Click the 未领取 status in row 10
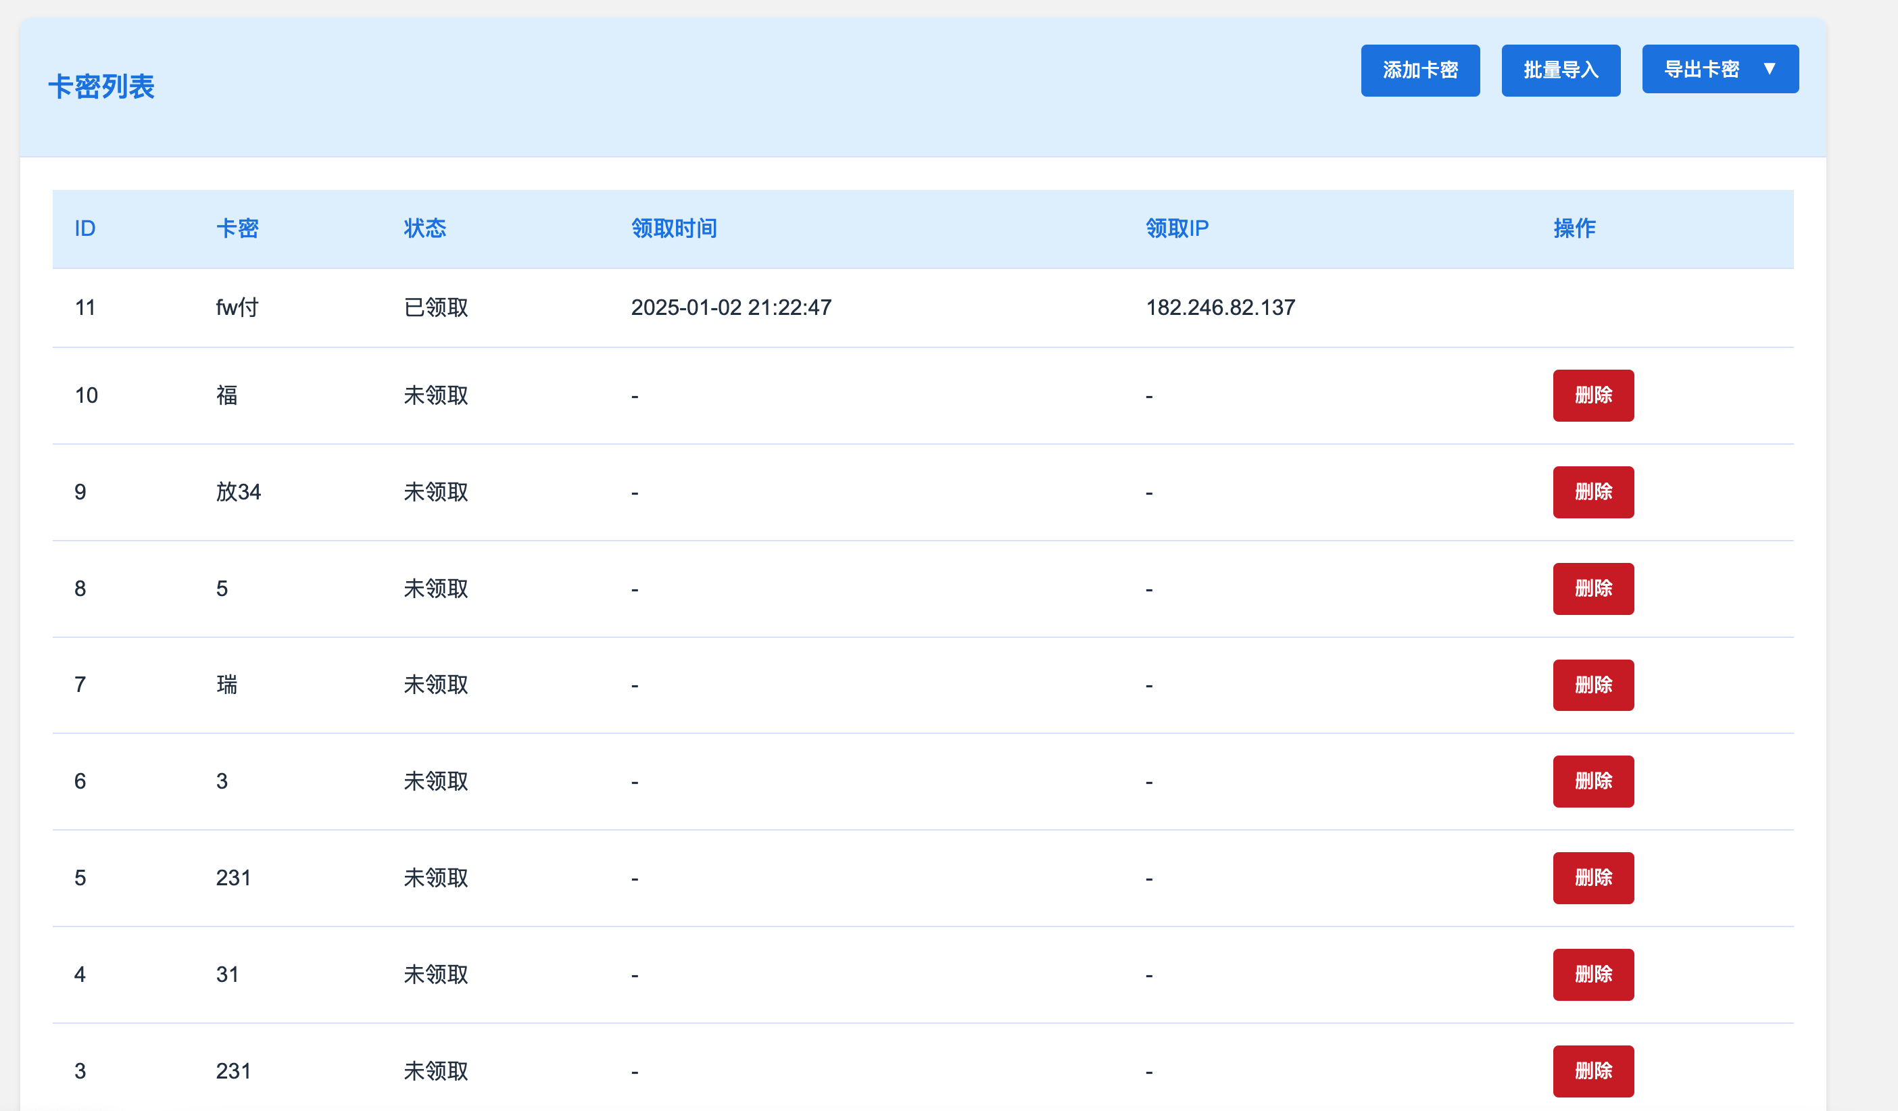The image size is (1898, 1111). [436, 395]
